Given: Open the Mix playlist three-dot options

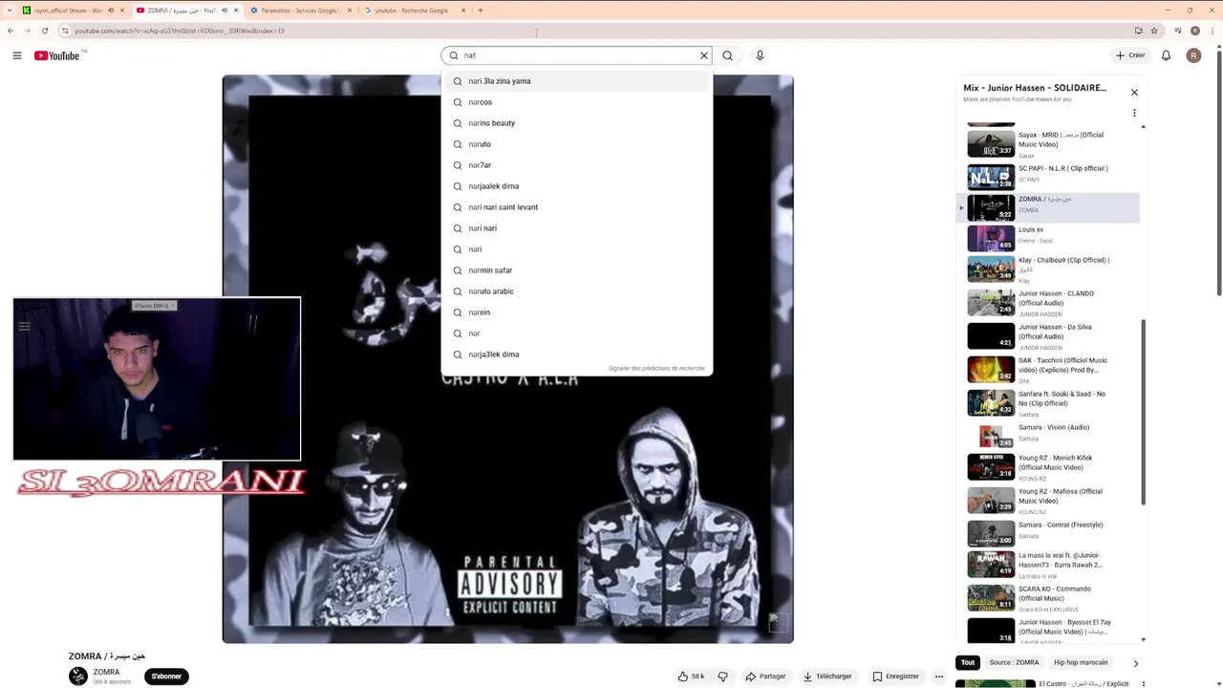Looking at the screenshot, I should tap(1134, 113).
